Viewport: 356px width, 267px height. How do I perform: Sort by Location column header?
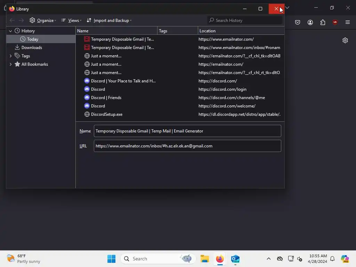(241, 31)
